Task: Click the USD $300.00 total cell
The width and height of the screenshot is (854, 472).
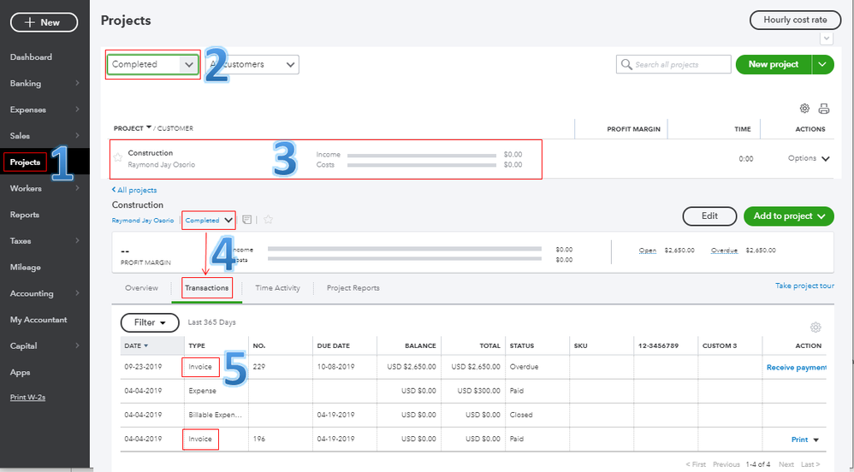Action: click(x=478, y=391)
